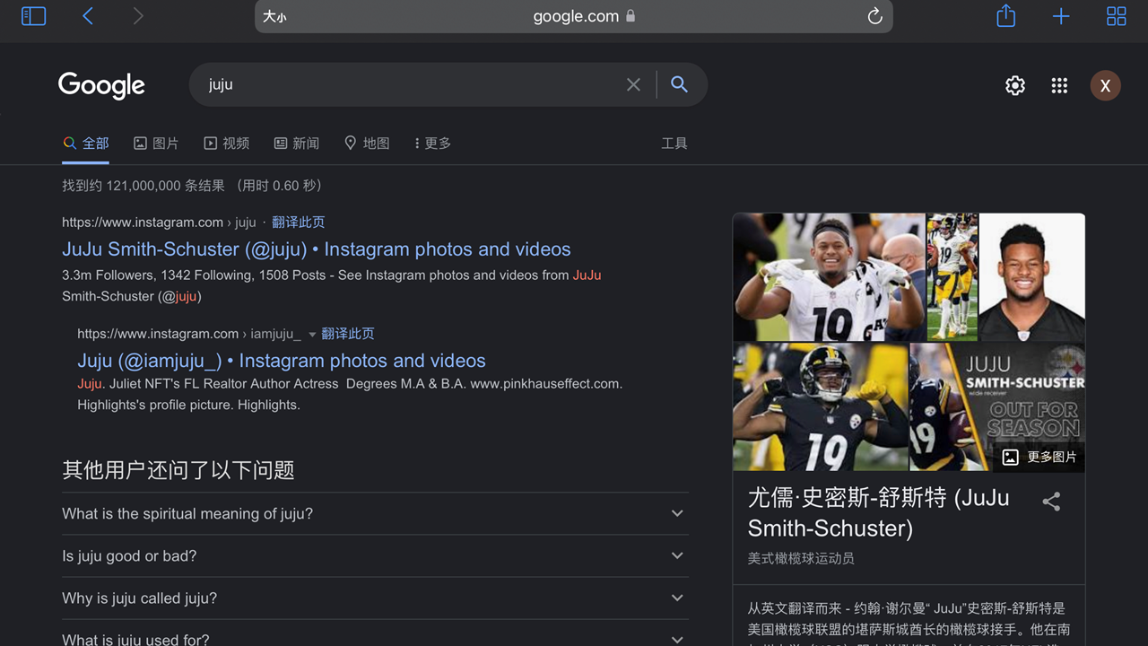
Task: Switch to the 图片 tab
Action: 156,144
